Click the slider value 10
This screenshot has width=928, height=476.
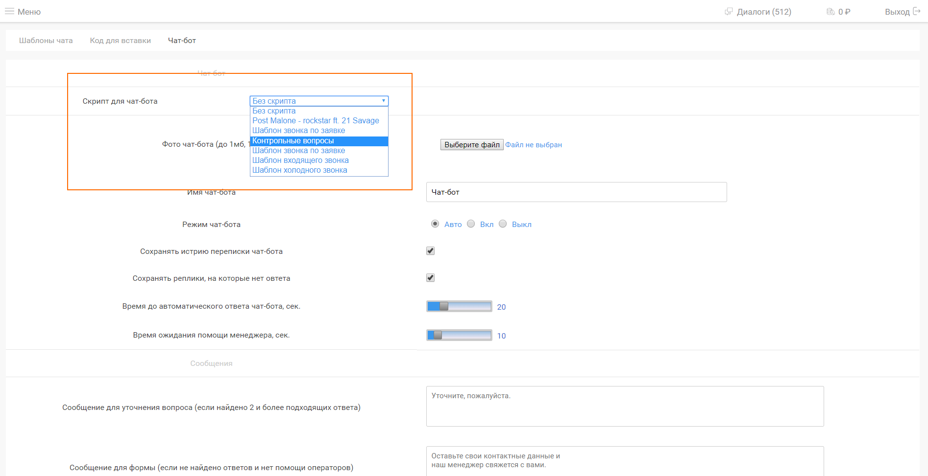[501, 336]
